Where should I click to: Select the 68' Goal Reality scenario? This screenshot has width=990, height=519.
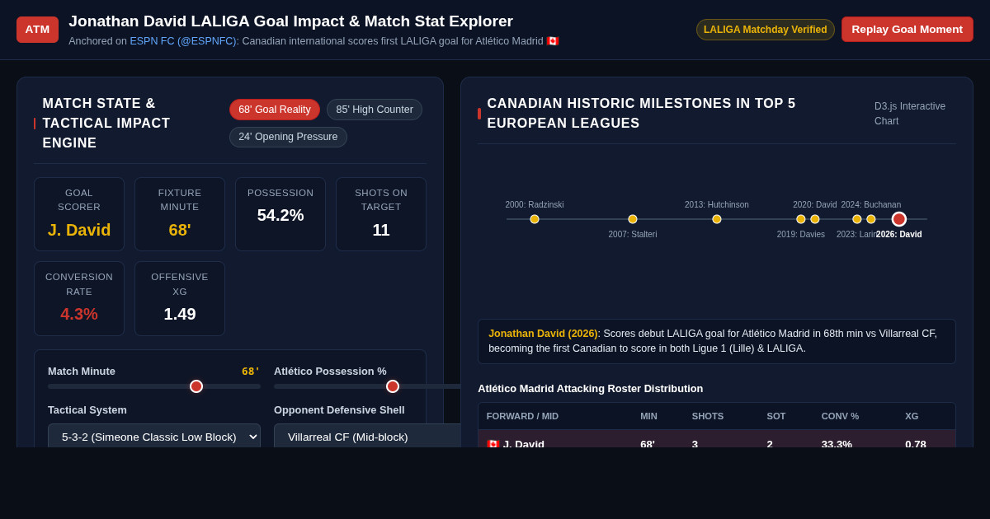pos(275,110)
